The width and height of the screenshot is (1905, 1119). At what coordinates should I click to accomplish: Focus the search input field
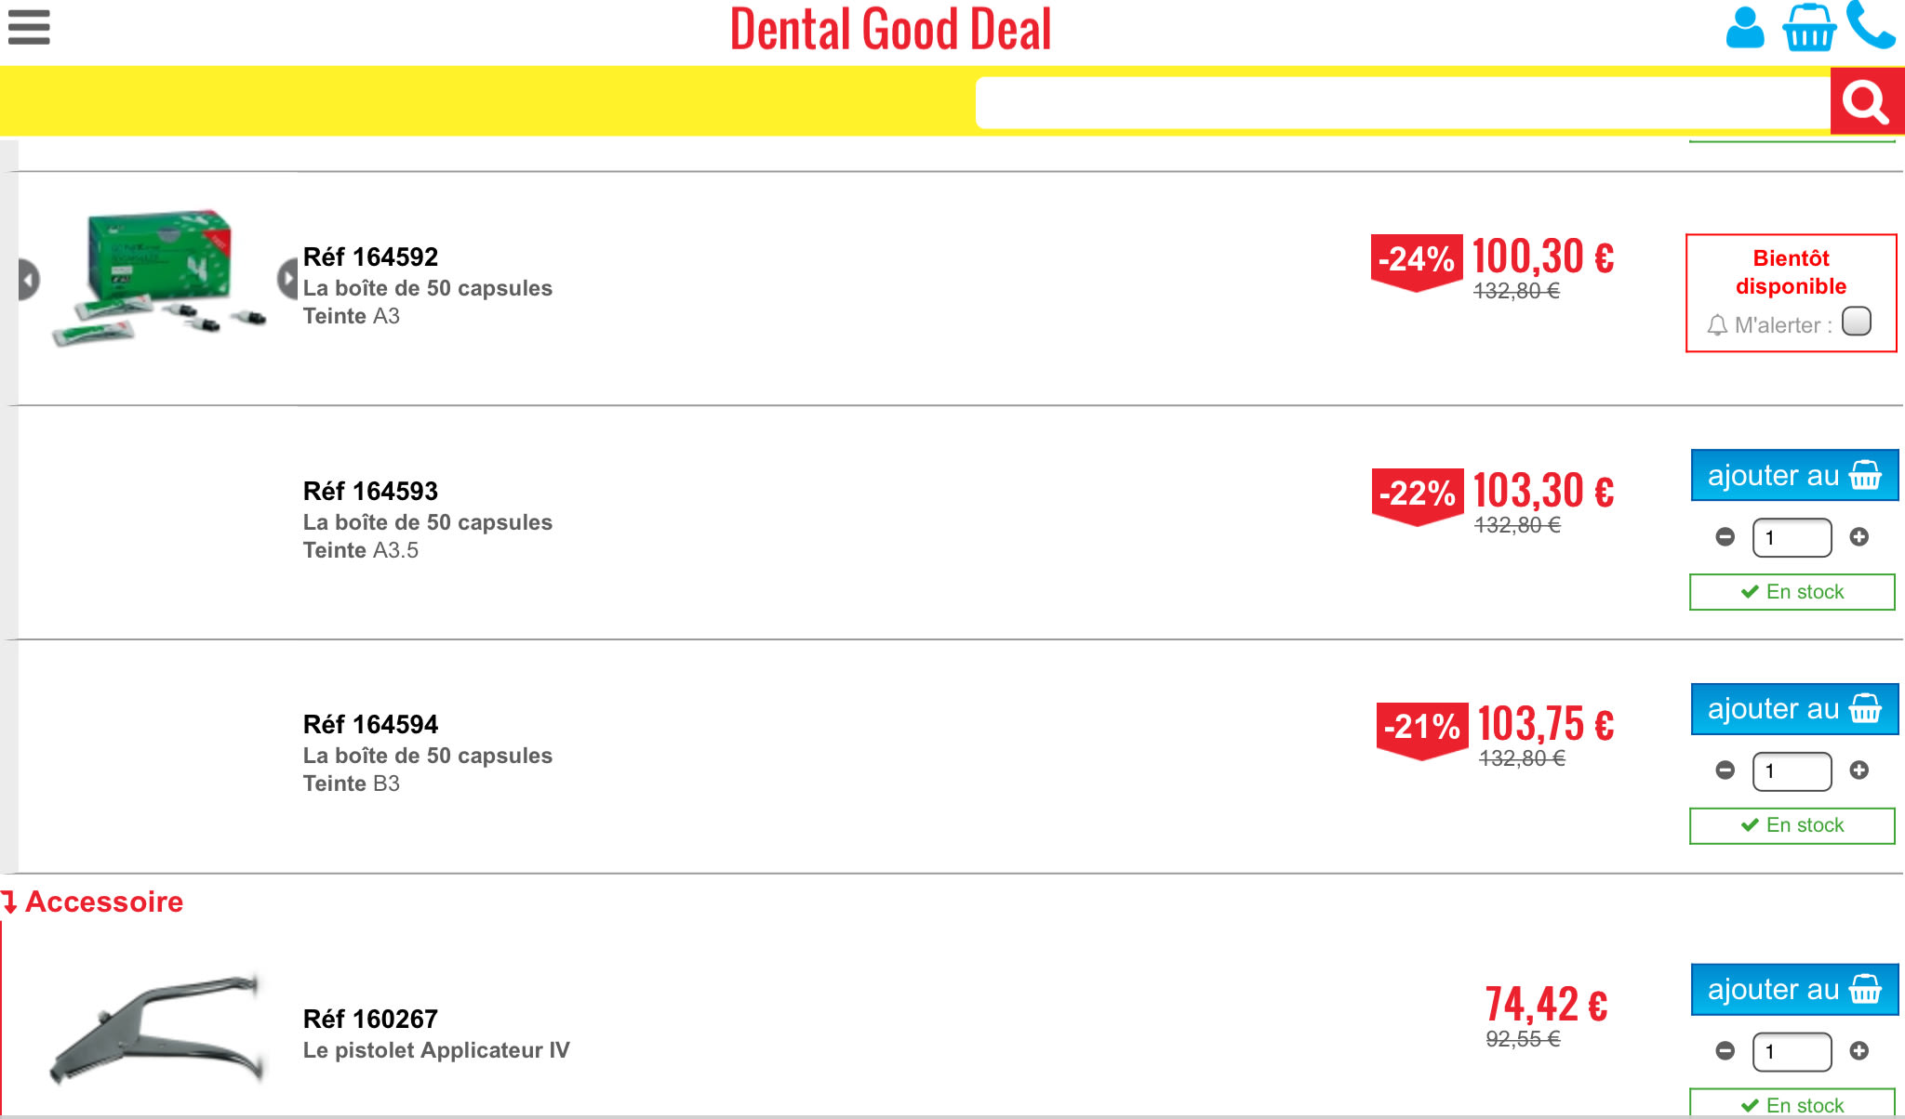(1402, 102)
